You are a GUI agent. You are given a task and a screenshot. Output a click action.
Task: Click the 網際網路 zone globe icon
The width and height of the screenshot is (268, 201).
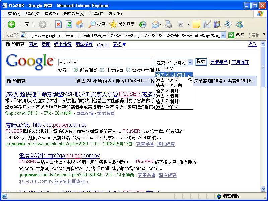click(x=219, y=196)
